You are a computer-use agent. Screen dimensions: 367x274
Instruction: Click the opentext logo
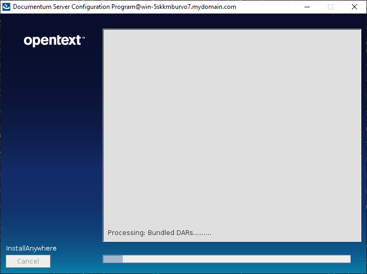(x=54, y=41)
